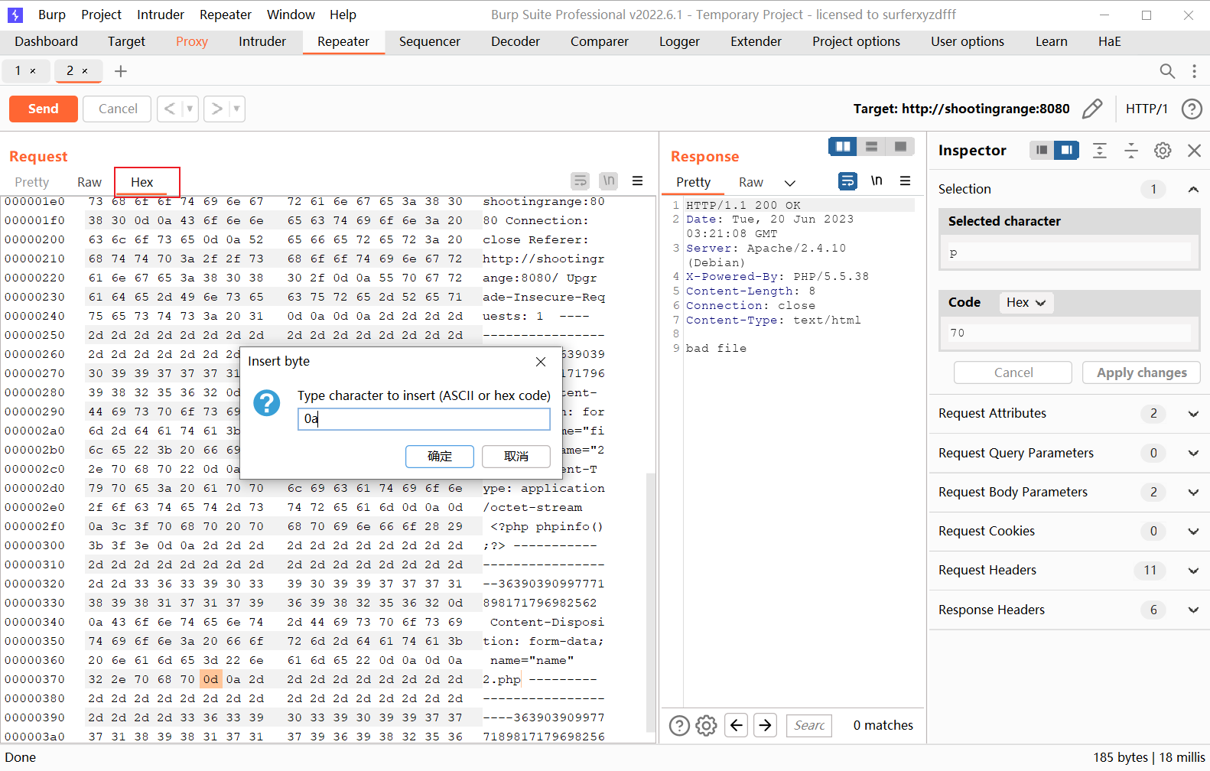Dock the Inspector layout right icon

[x=1066, y=150]
